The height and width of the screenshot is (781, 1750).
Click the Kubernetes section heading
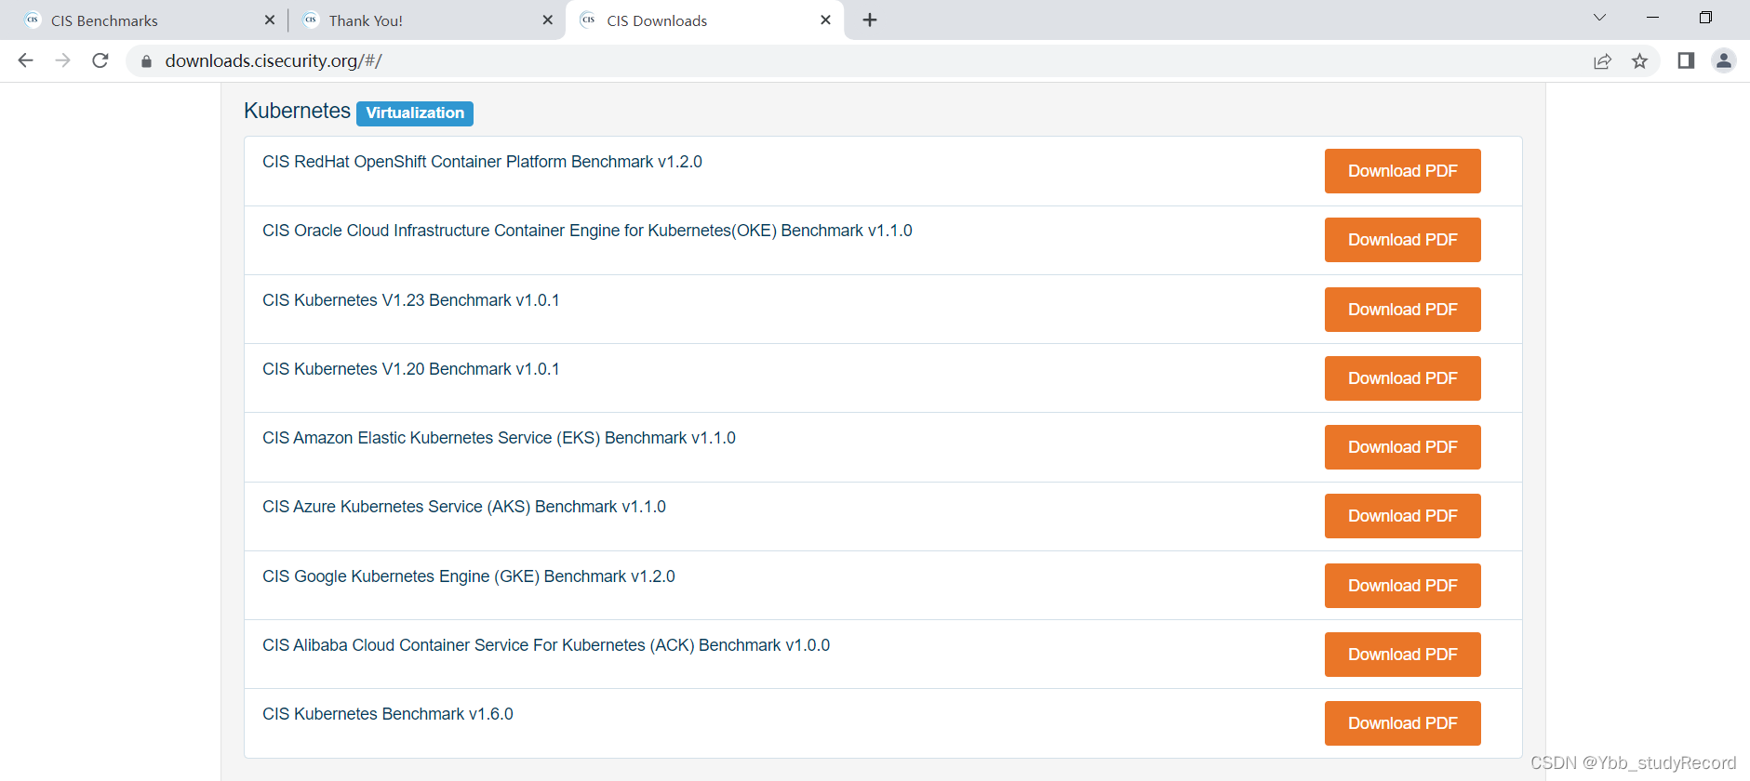pyautogui.click(x=297, y=111)
